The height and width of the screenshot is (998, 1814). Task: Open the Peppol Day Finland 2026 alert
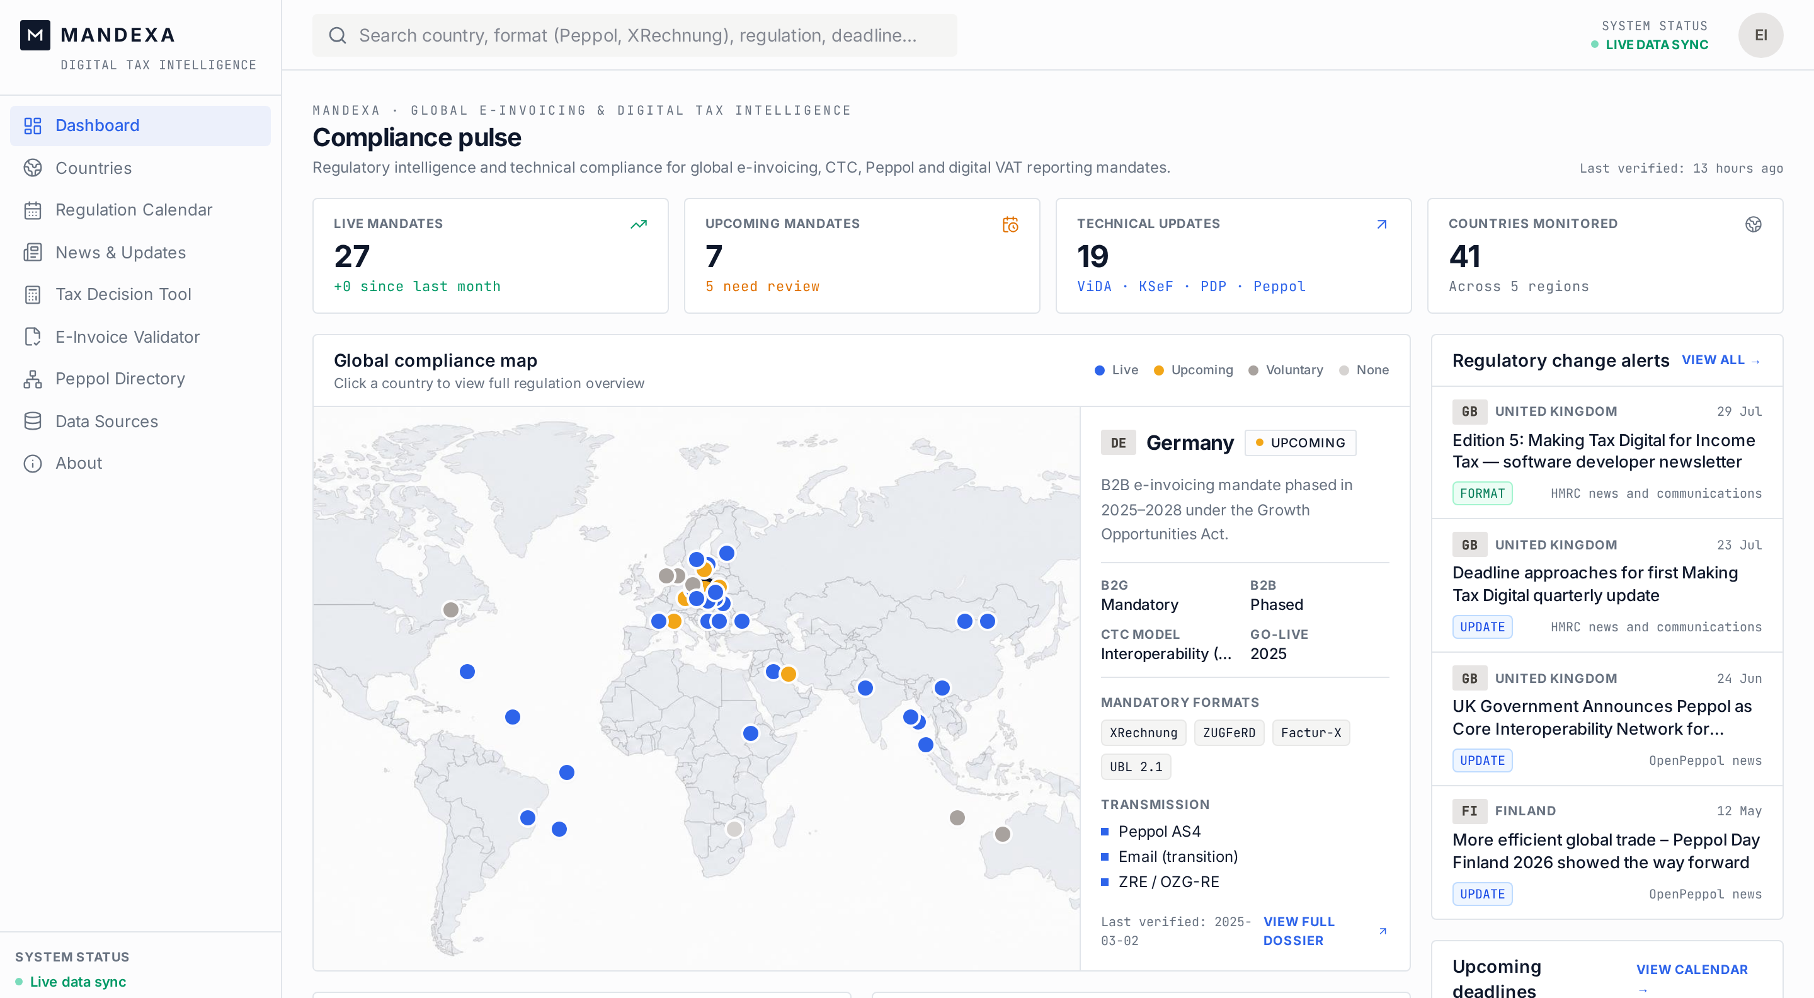click(1607, 852)
